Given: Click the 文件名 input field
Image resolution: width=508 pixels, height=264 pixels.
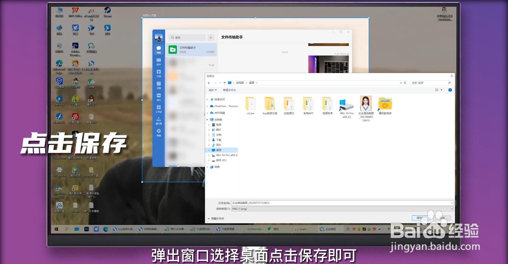Looking at the screenshot, I should (343, 203).
